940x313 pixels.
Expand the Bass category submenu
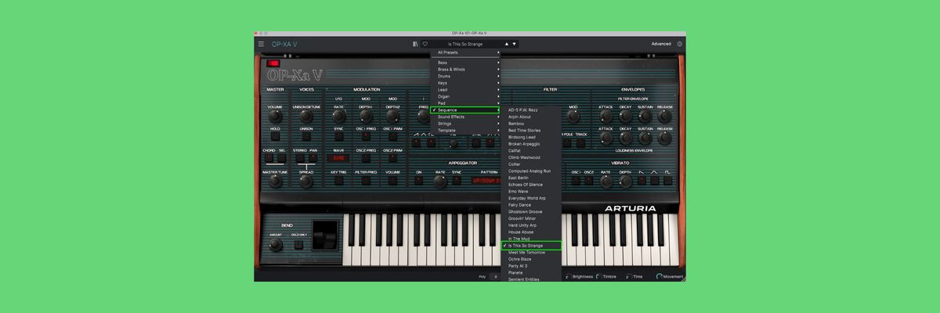(466, 63)
